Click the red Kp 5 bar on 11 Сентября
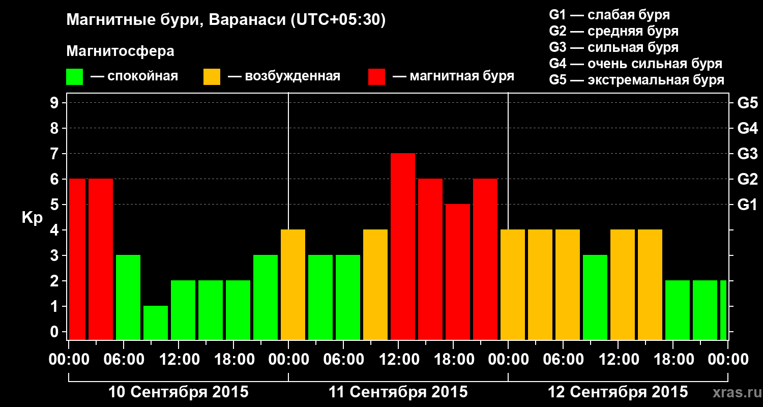Image resolution: width=763 pixels, height=407 pixels. 458,272
